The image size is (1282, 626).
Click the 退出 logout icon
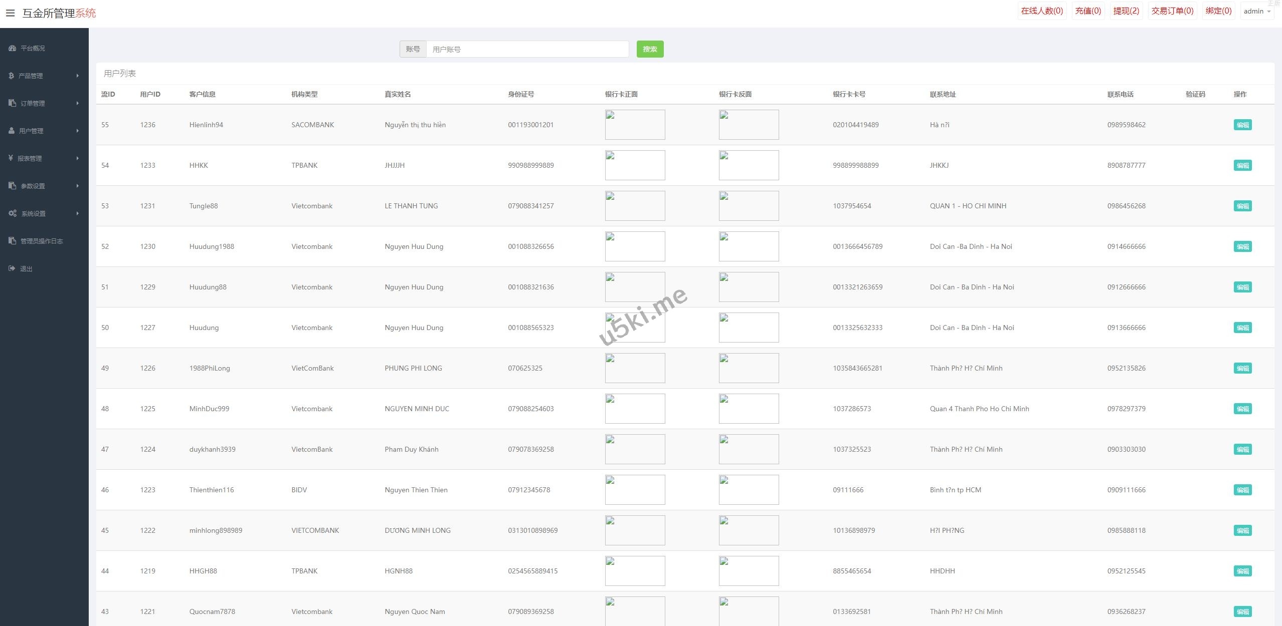(x=12, y=268)
